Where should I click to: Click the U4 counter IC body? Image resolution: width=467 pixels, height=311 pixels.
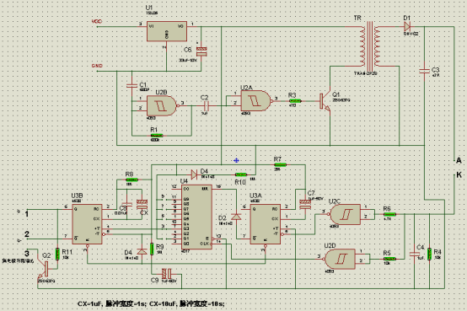197,217
